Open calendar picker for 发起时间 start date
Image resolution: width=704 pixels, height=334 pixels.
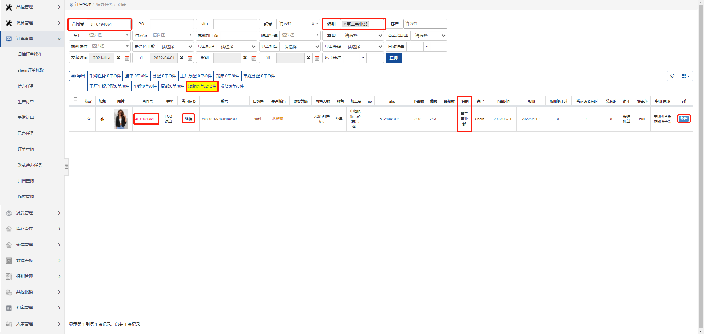click(127, 58)
